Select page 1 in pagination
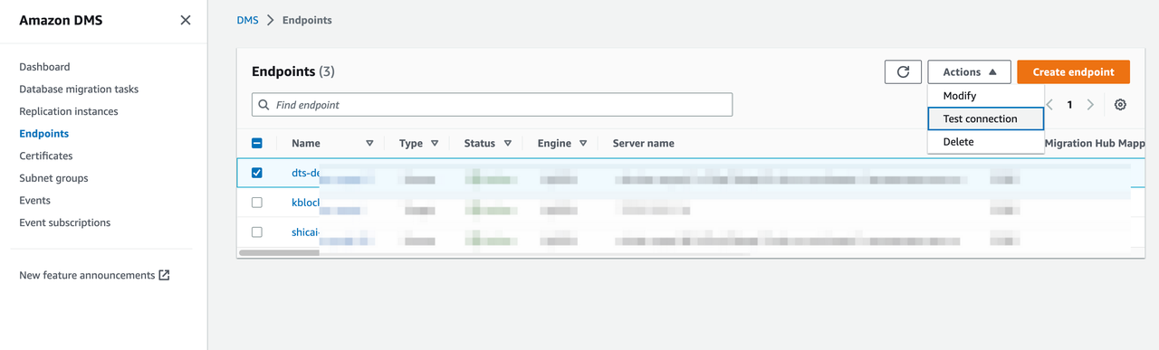1159x350 pixels. pyautogui.click(x=1069, y=105)
